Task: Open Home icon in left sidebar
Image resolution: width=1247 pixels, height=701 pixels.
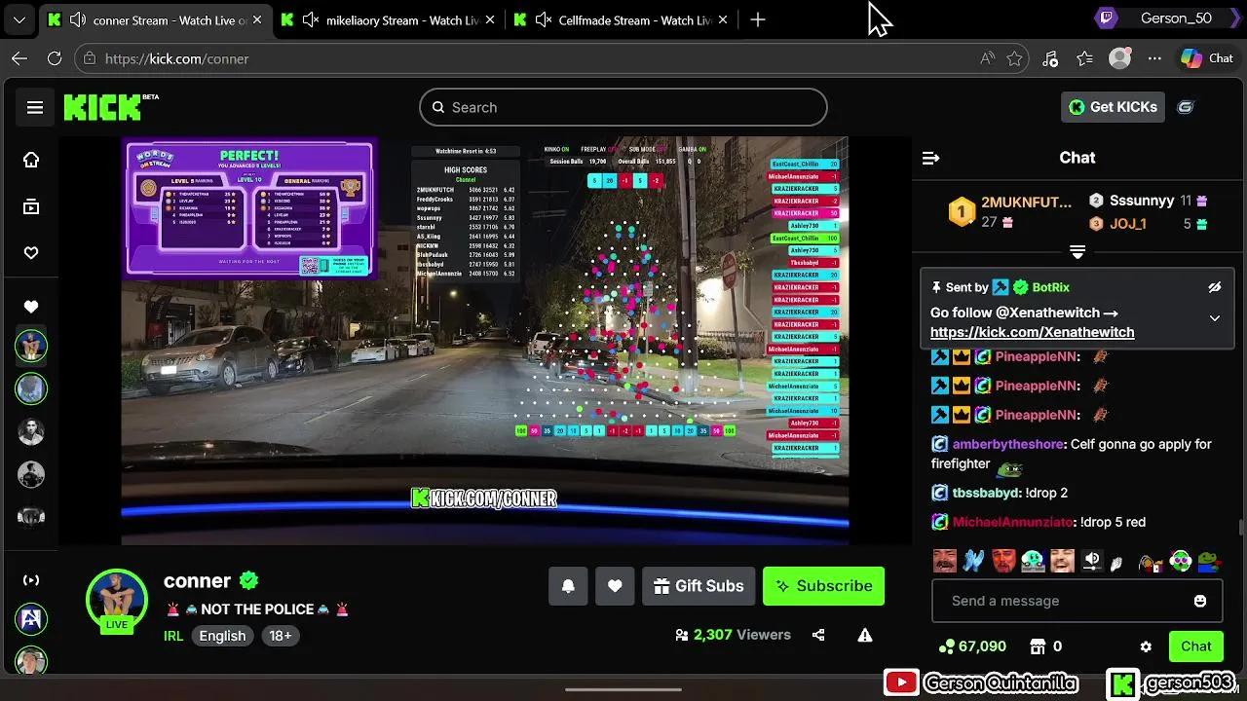Action: click(x=31, y=160)
